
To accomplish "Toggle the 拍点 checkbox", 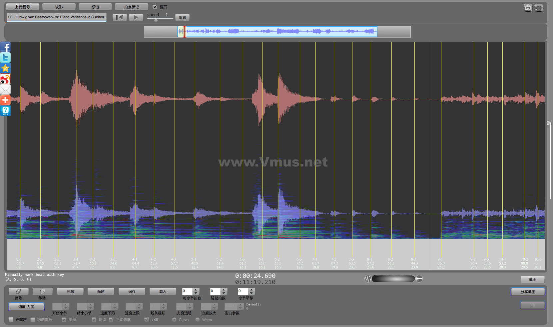I will [94, 320].
